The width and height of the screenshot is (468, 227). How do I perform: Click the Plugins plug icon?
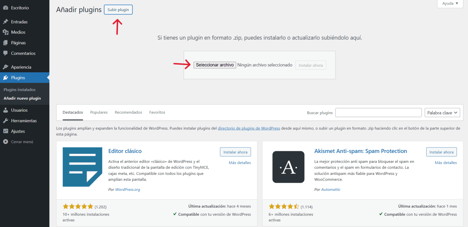pos(6,78)
